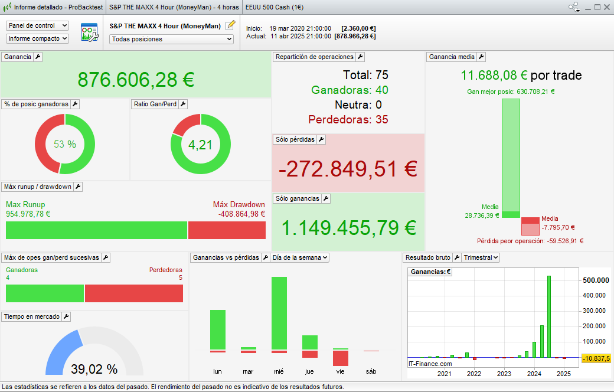Click the Ganancias vs pérdidas panel label
Viewport: 614px width, 392px height.
[x=226, y=257]
